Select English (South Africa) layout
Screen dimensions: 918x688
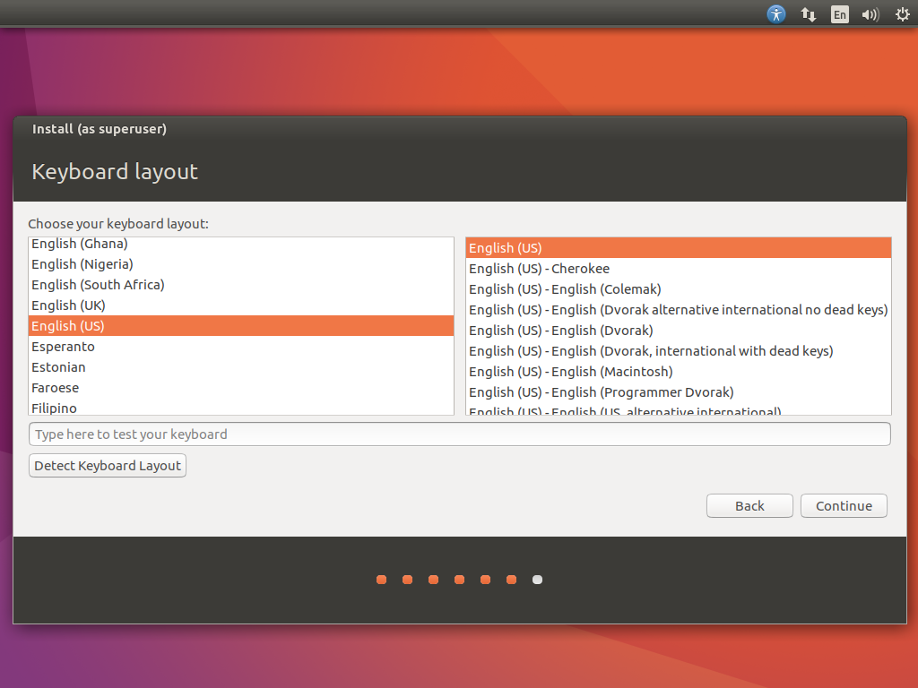coord(240,285)
